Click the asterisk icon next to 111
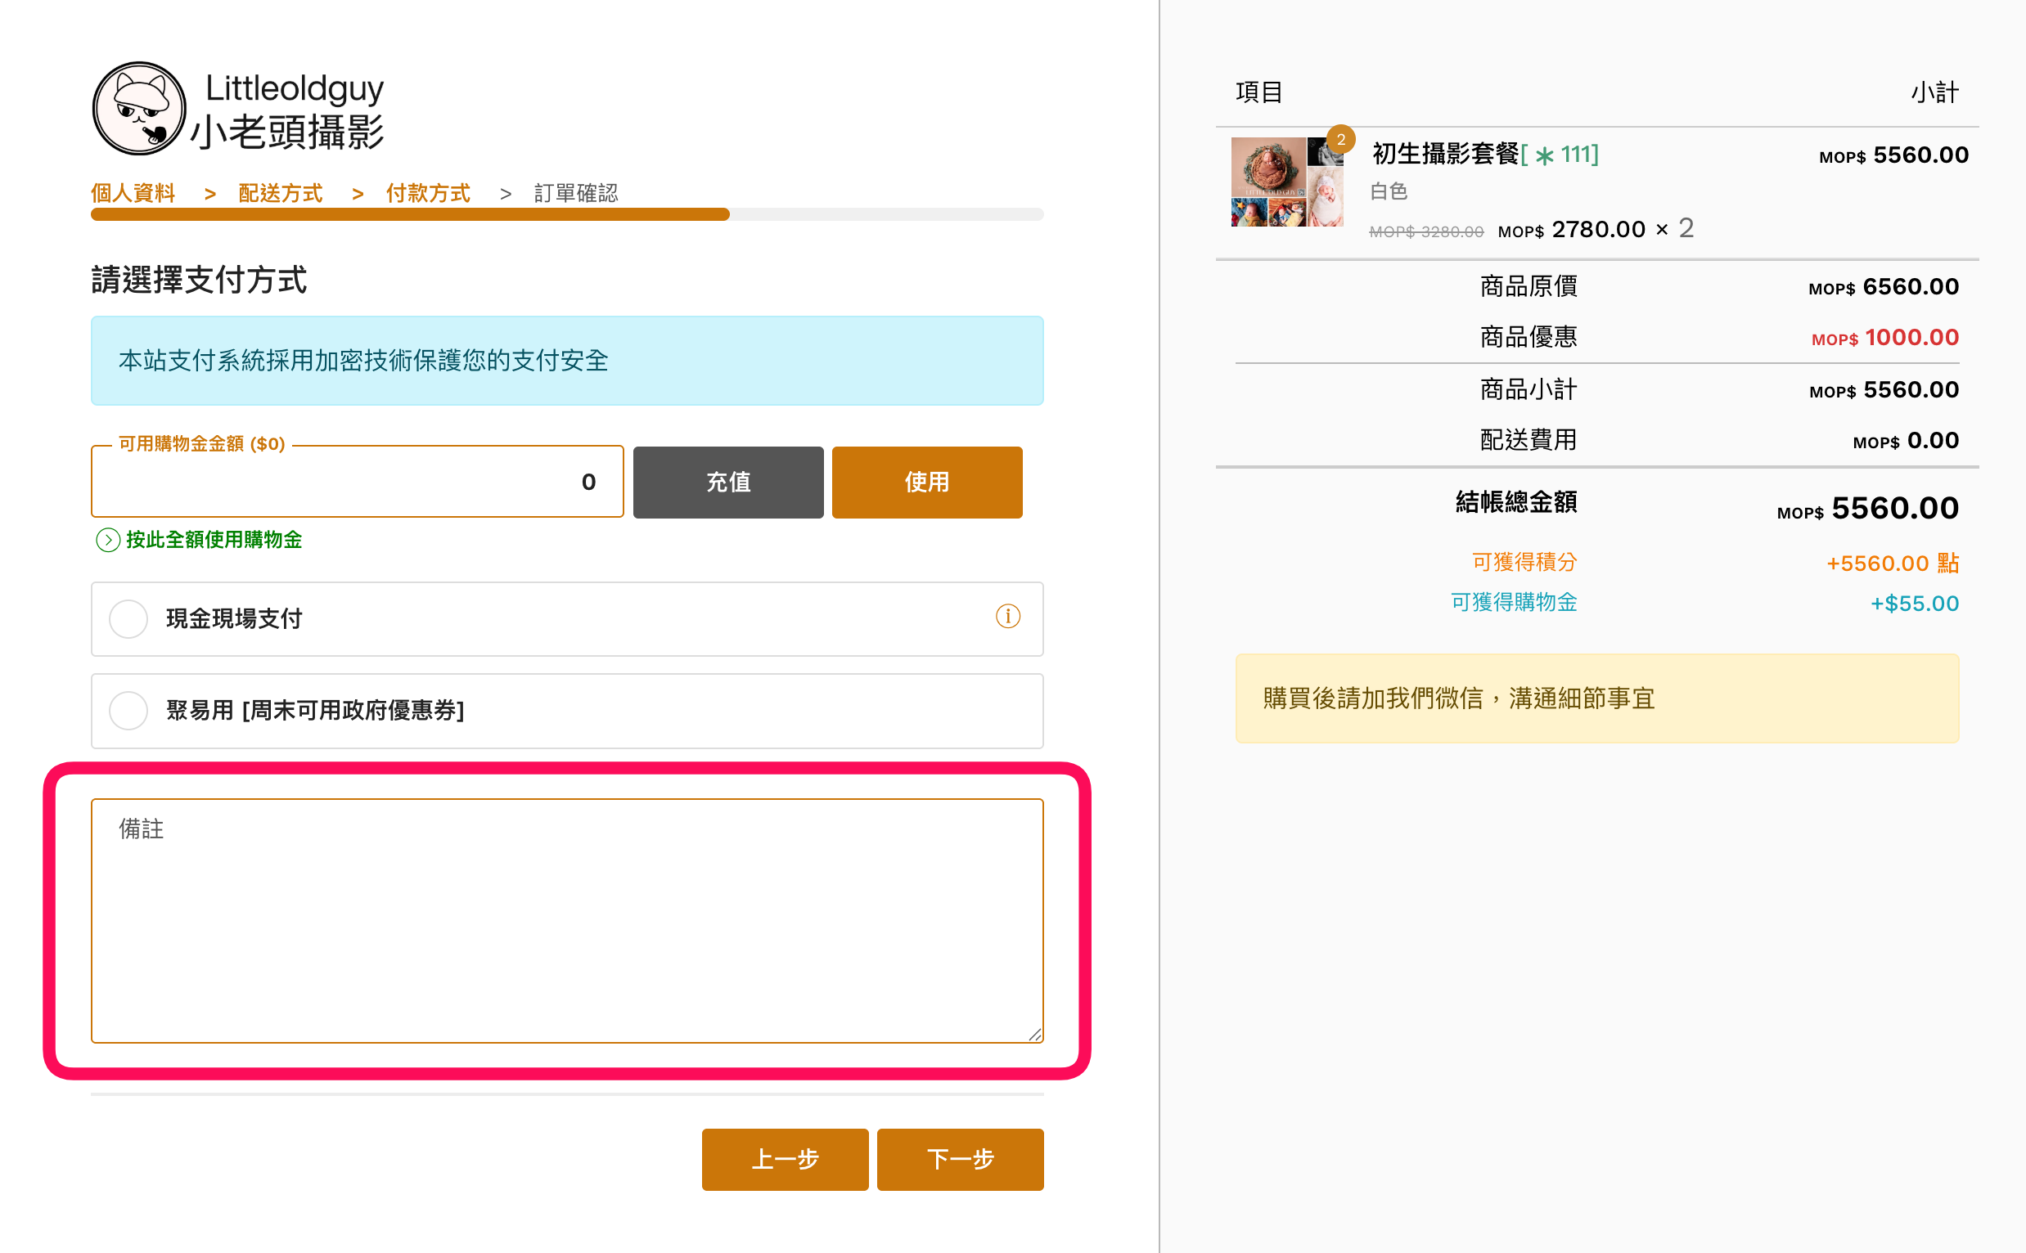Image resolution: width=2026 pixels, height=1253 pixels. pyautogui.click(x=1543, y=155)
